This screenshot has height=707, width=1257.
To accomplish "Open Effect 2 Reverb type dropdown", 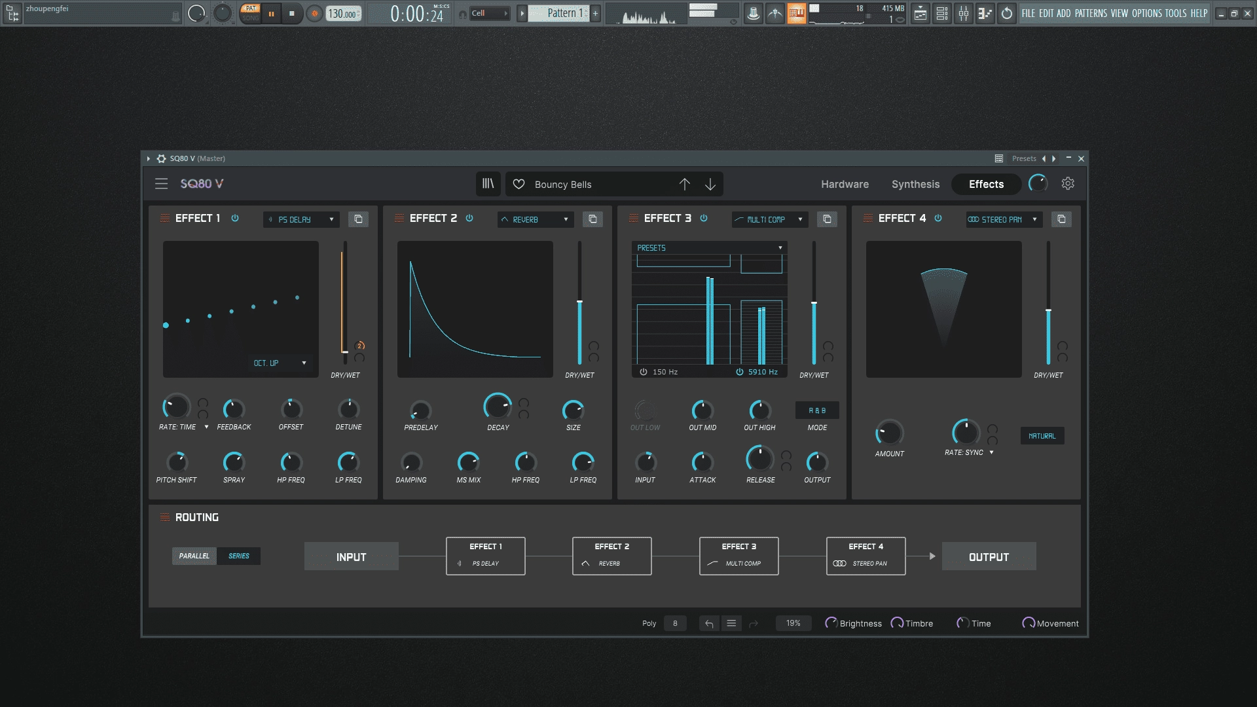I will tap(536, 219).
